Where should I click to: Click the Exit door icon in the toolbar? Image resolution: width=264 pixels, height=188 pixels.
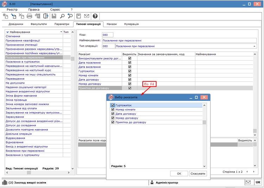[46, 16]
